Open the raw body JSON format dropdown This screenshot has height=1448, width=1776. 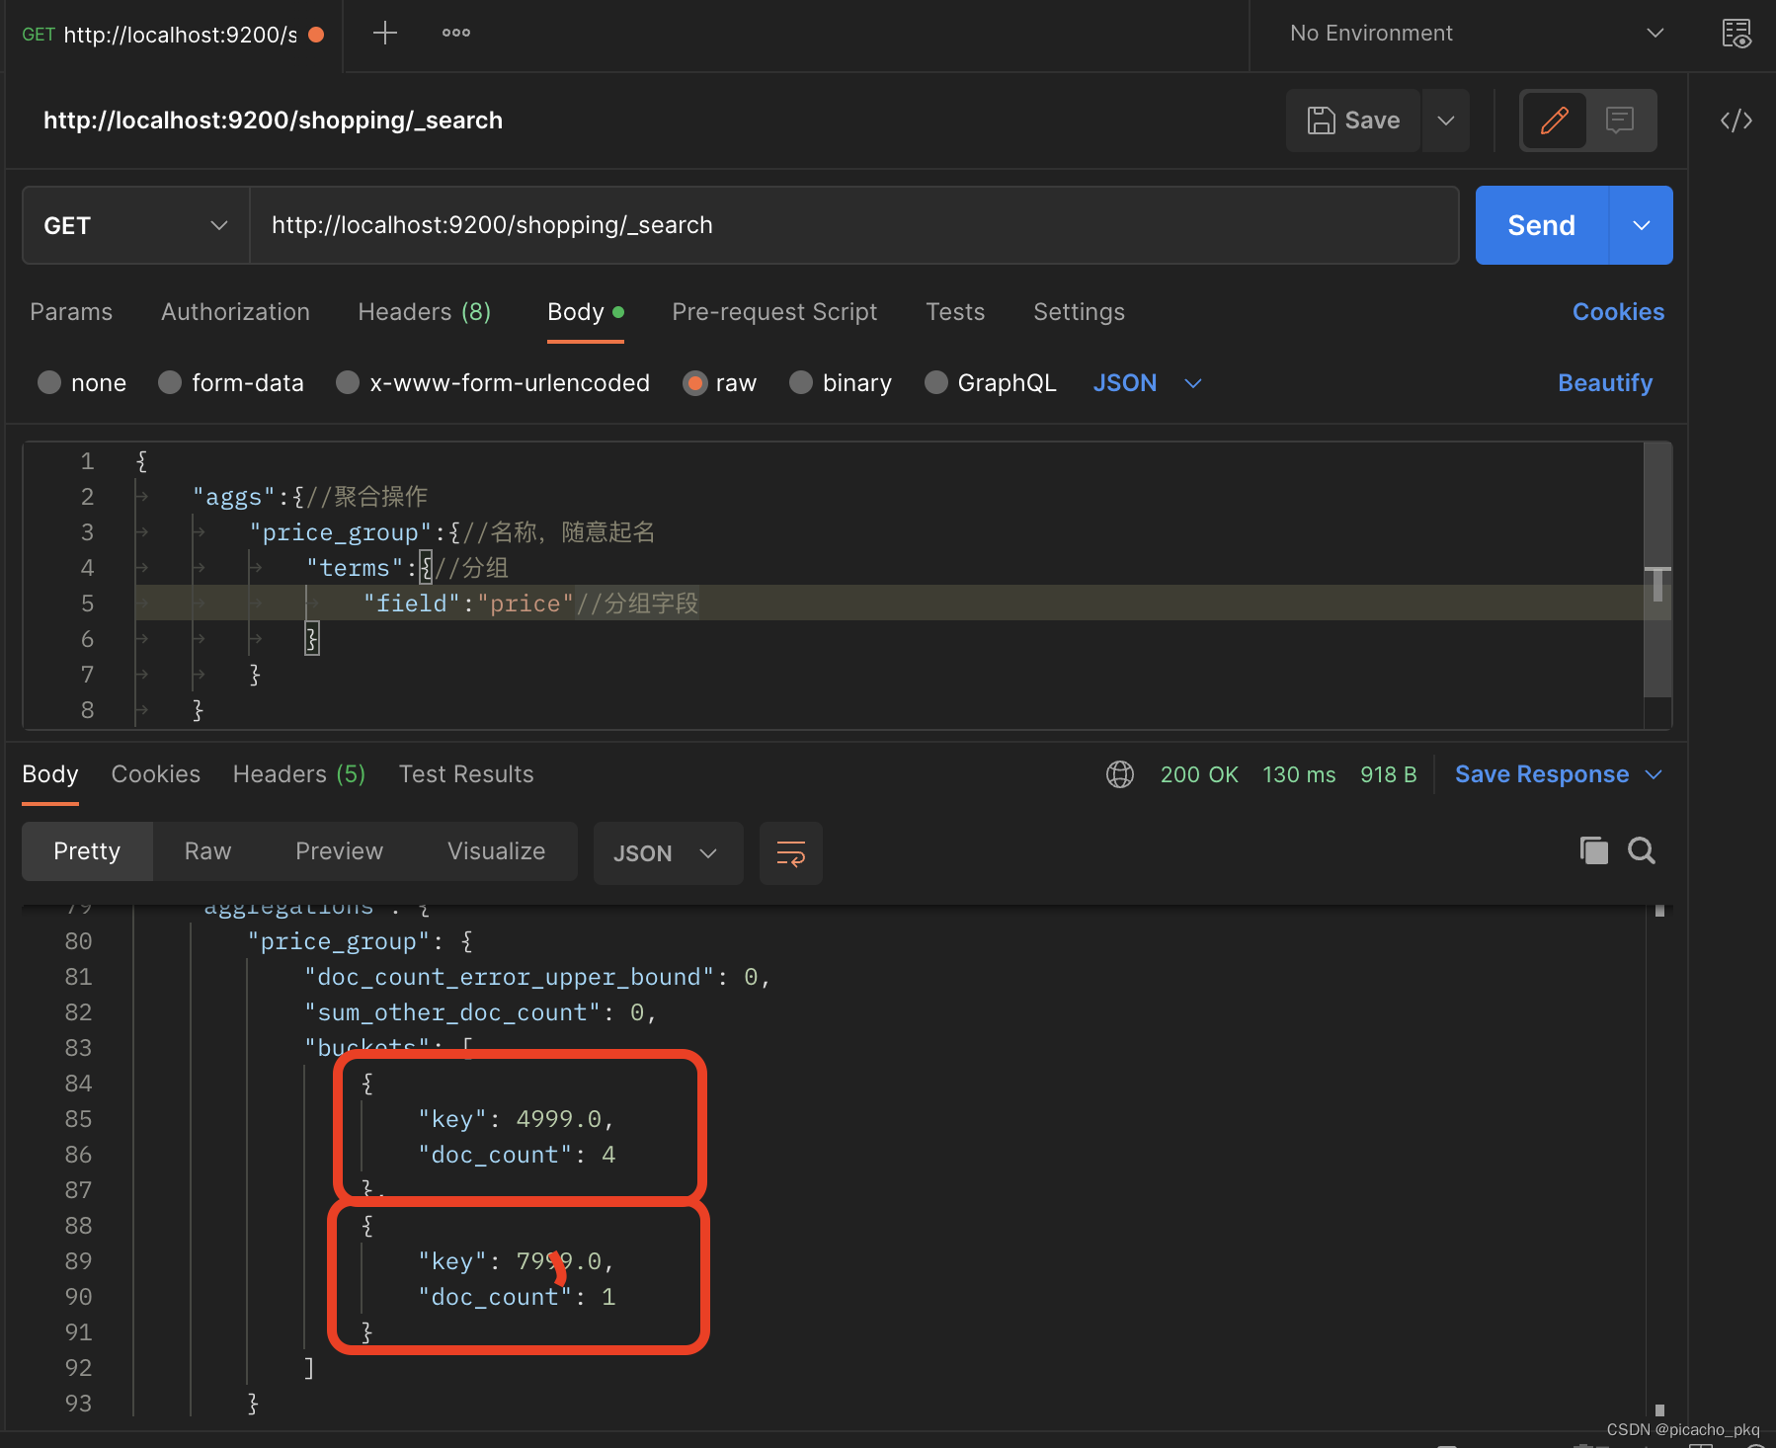(1147, 382)
